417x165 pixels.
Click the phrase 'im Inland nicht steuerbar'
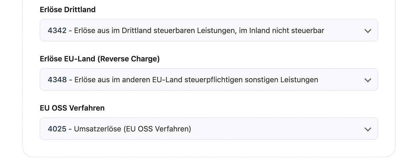(281, 30)
